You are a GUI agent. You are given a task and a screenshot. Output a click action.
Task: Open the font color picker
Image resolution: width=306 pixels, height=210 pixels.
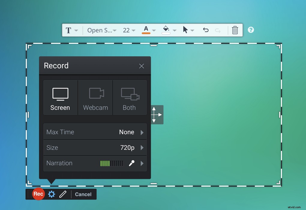[147, 30]
